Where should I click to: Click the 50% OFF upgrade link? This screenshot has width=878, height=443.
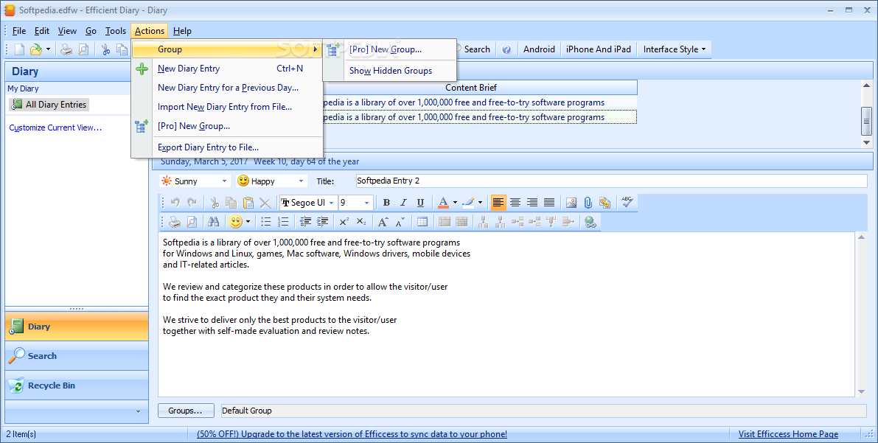point(352,434)
